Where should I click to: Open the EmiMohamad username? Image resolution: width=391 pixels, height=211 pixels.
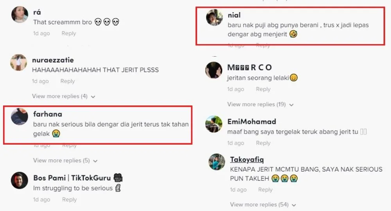click(251, 122)
